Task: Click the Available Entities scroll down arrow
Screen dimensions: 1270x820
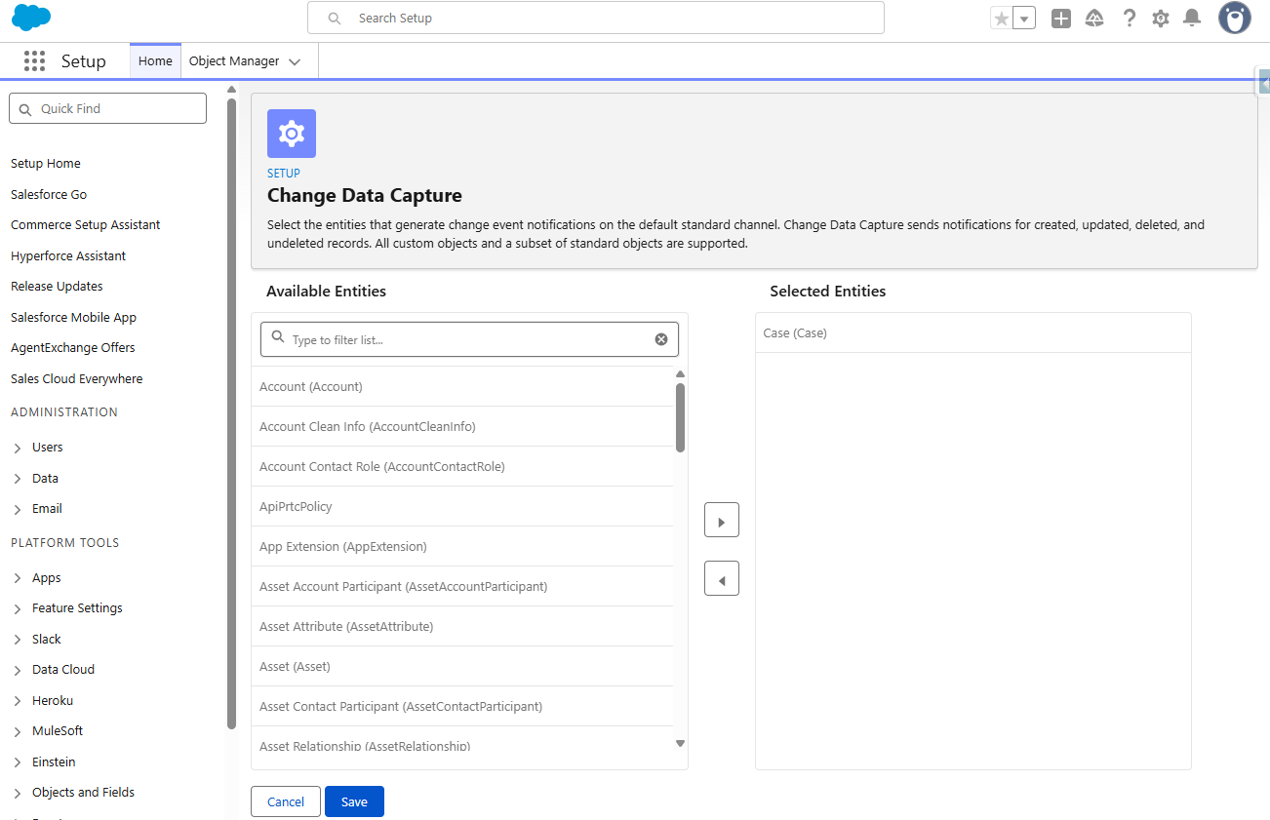Action: tap(680, 744)
